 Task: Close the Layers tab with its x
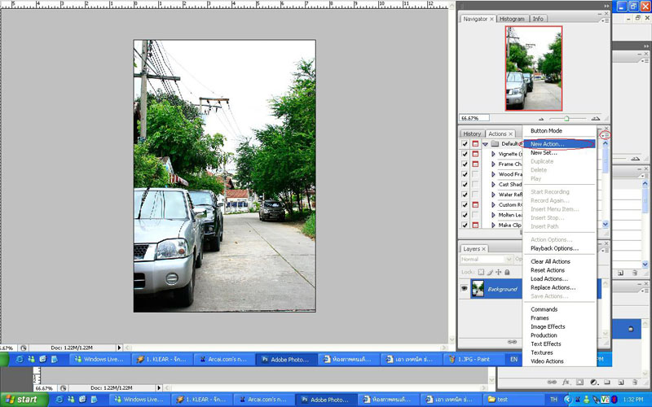coord(483,249)
